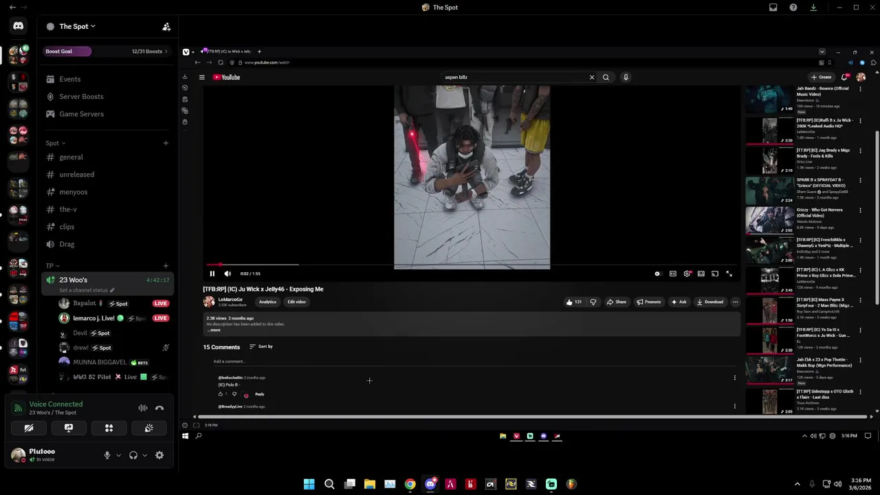The height and width of the screenshot is (495, 880).
Task: Open the unreleased text channel
Action: point(107,175)
